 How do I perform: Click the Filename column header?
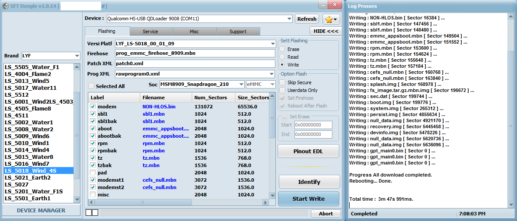(x=166, y=98)
